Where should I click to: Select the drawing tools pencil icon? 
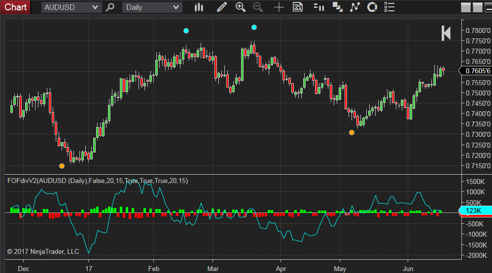coord(222,7)
